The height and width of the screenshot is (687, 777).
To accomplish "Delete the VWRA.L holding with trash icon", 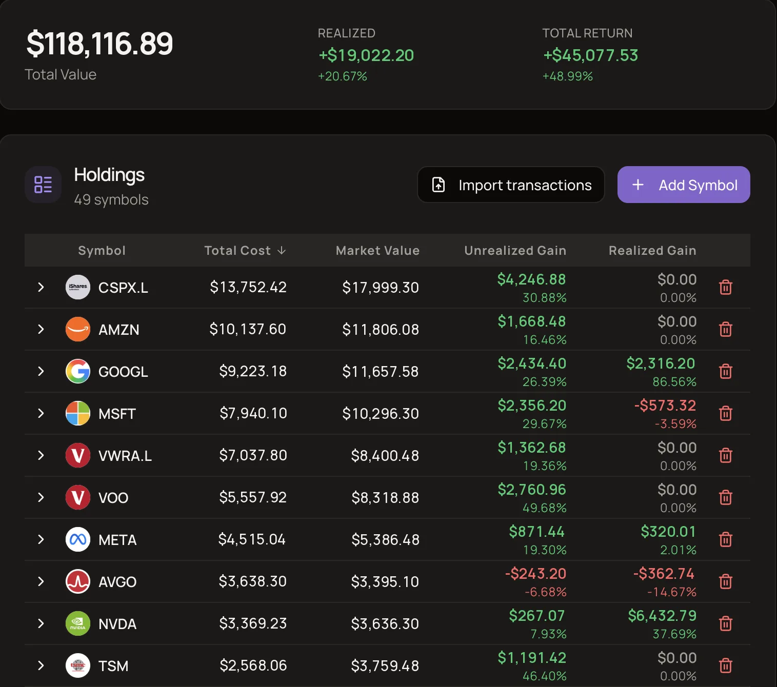I will tap(725, 455).
